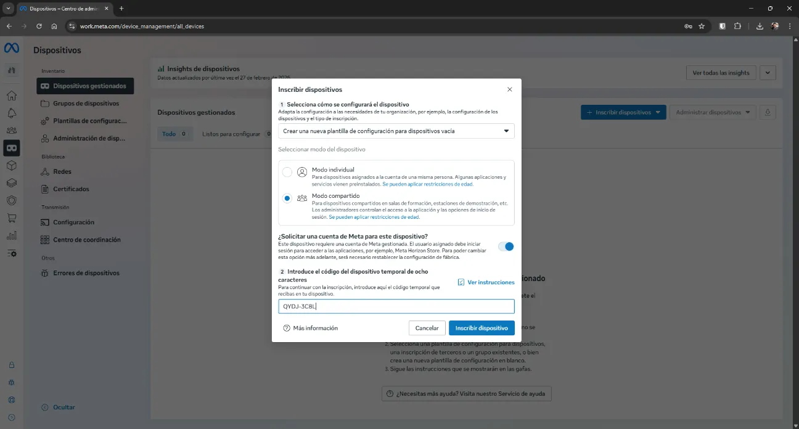Open the cube apps icon in left rail

click(x=12, y=165)
